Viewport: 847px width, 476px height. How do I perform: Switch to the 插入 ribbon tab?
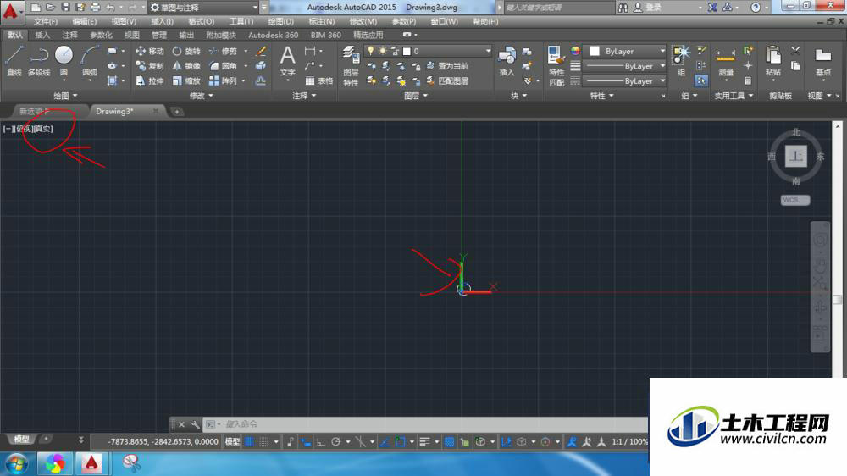42,35
